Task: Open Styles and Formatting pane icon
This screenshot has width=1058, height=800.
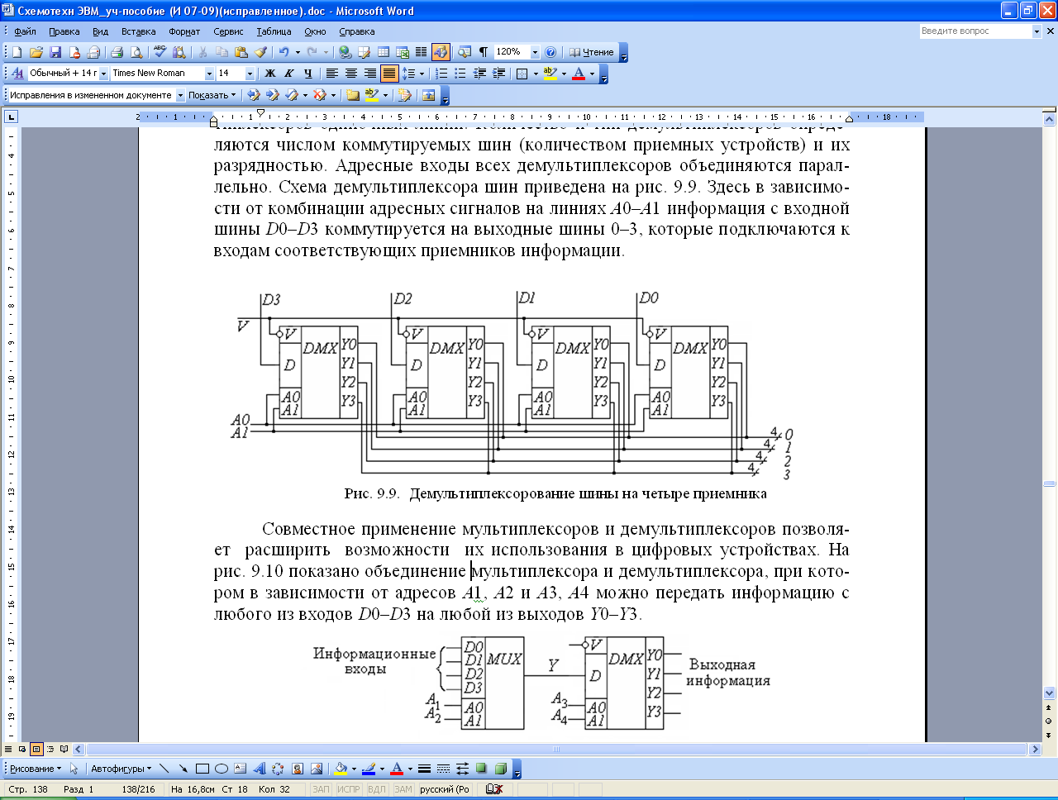Action: coord(17,74)
